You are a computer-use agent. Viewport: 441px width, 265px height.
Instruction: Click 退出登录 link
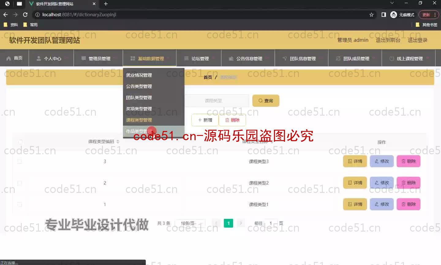pyautogui.click(x=417, y=40)
